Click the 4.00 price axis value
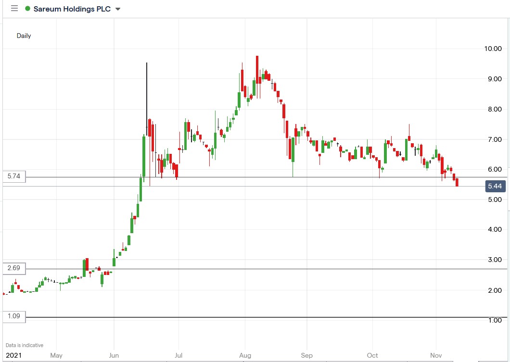The image size is (510, 362). 495,229
